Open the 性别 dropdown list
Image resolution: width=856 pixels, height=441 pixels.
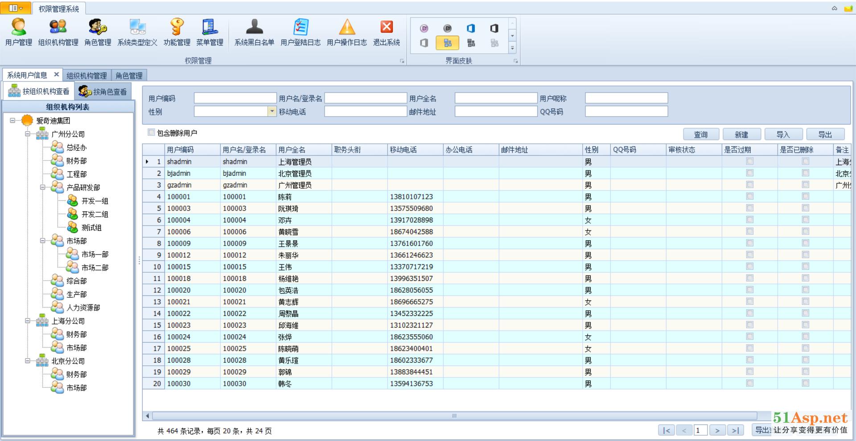pos(272,112)
